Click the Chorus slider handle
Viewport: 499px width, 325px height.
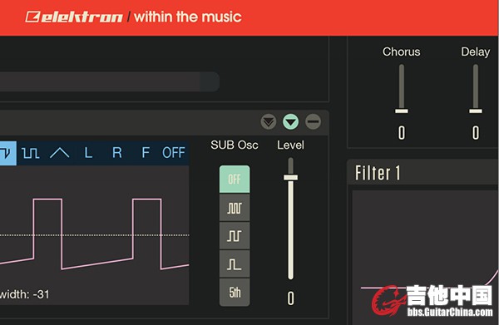click(402, 111)
